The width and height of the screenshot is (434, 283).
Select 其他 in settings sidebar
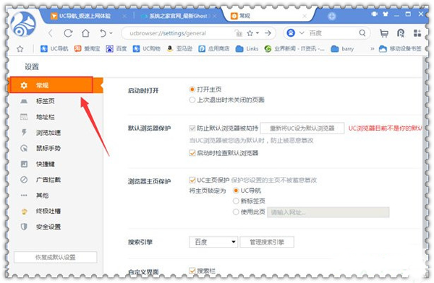(x=56, y=196)
